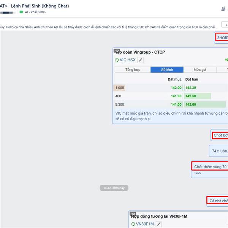This screenshot has width=228, height=228.
Task: Select the sell price 142.30
Action: [x=191, y=88]
